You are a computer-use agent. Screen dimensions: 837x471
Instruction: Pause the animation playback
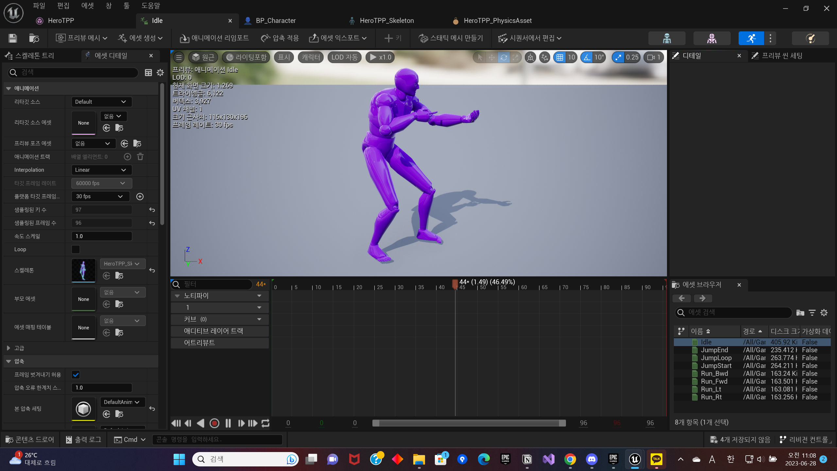pyautogui.click(x=228, y=423)
